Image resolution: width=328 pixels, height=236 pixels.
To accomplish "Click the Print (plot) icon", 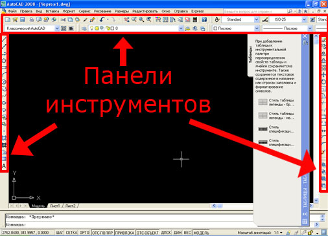I will 32,19.
